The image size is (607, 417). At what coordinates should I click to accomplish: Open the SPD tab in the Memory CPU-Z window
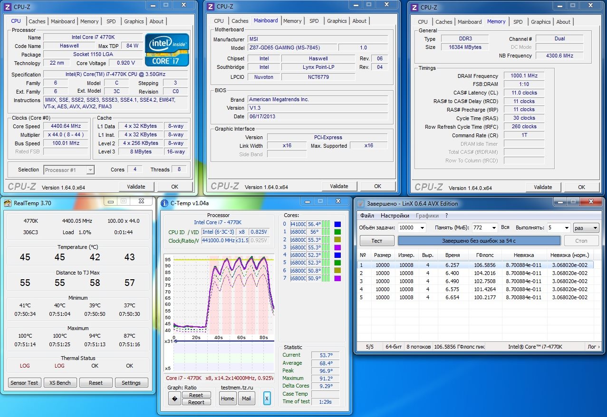(518, 22)
